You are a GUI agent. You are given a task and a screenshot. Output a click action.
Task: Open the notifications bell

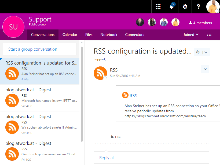coord(172,7)
